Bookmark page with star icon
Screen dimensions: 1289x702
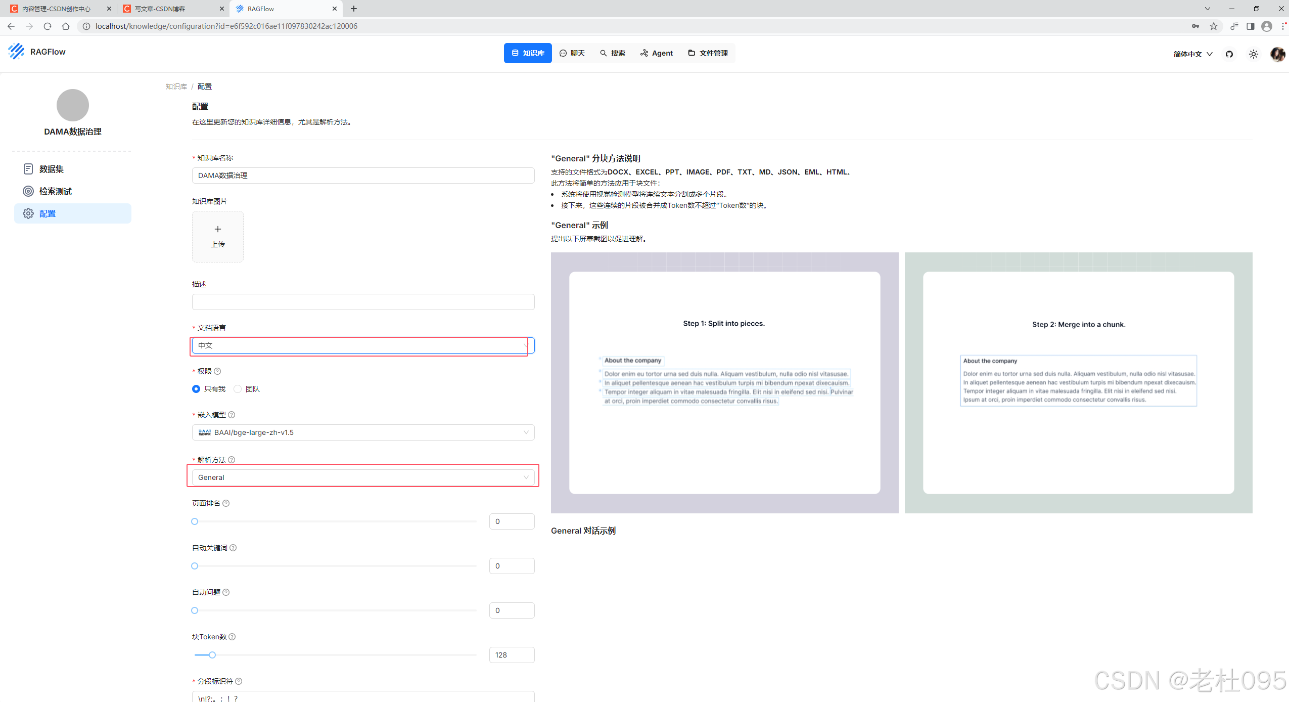coord(1214,26)
